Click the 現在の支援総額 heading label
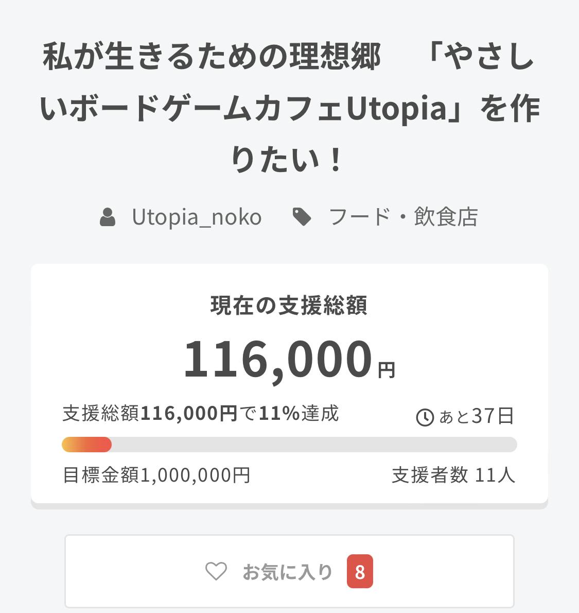579x613 pixels. point(289,305)
